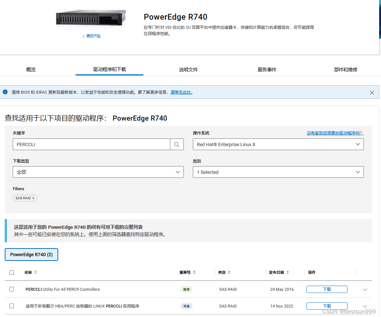The width and height of the screenshot is (381, 317).
Task: Sort by 重要性 column arrows
Action: click(194, 272)
